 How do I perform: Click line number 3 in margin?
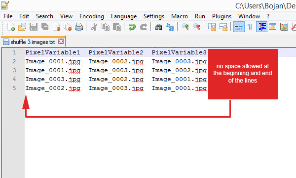14,70
